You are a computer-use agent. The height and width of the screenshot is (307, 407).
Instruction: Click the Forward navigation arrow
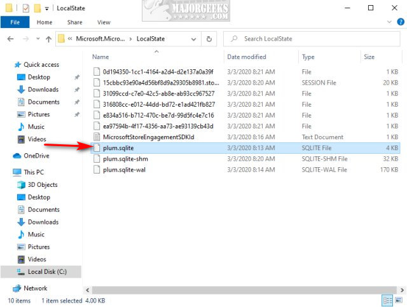25,39
